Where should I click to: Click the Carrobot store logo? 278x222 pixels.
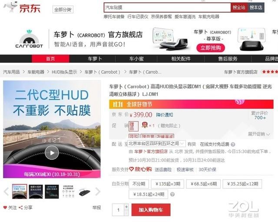(29, 39)
